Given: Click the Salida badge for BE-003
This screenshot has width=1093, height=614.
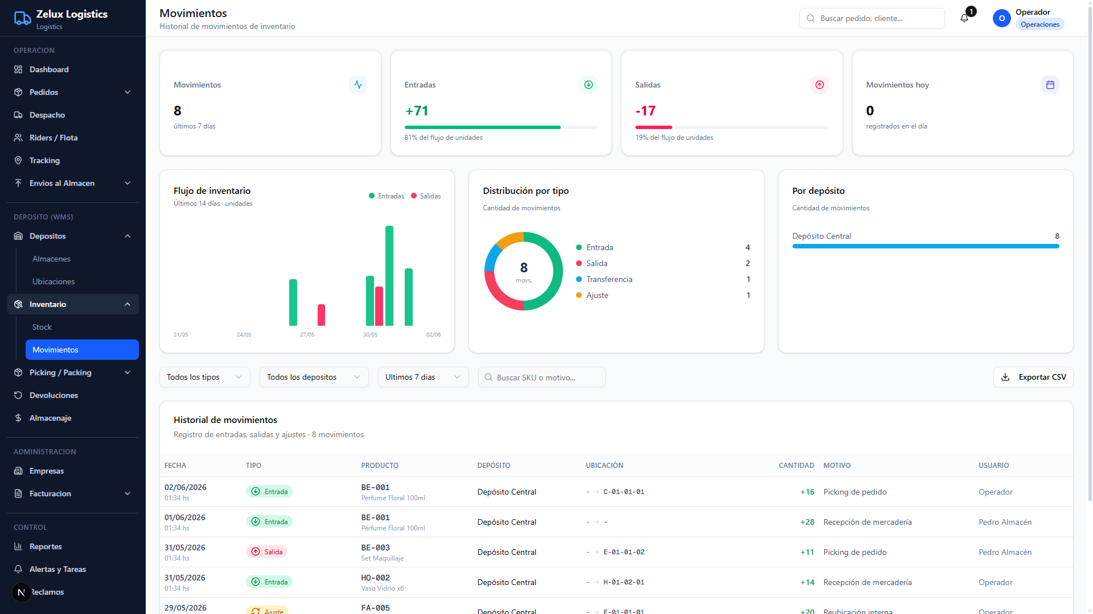Looking at the screenshot, I should pyautogui.click(x=266, y=551).
